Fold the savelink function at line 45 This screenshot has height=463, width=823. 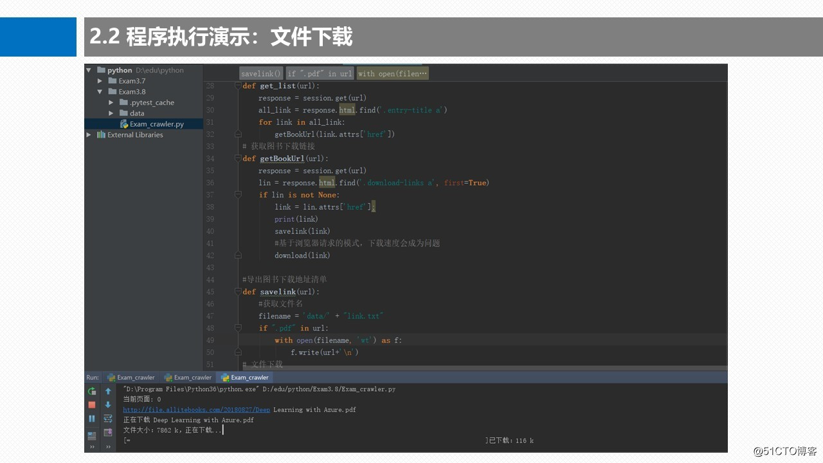point(237,292)
